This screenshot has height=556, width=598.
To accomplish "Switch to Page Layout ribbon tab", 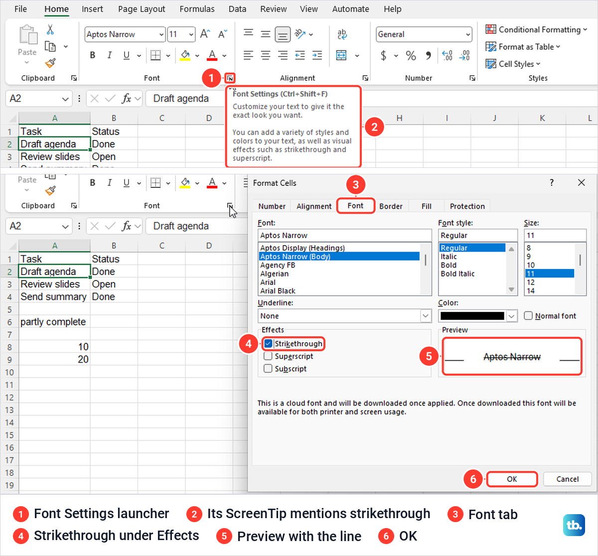I will (x=142, y=9).
